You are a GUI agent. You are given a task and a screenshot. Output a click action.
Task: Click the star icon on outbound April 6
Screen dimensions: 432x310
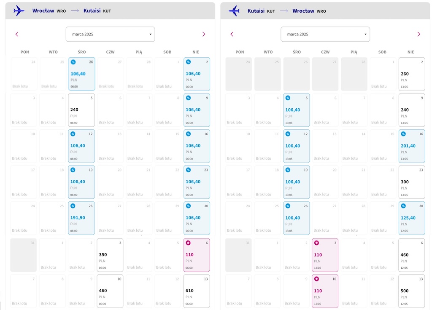coord(188,243)
